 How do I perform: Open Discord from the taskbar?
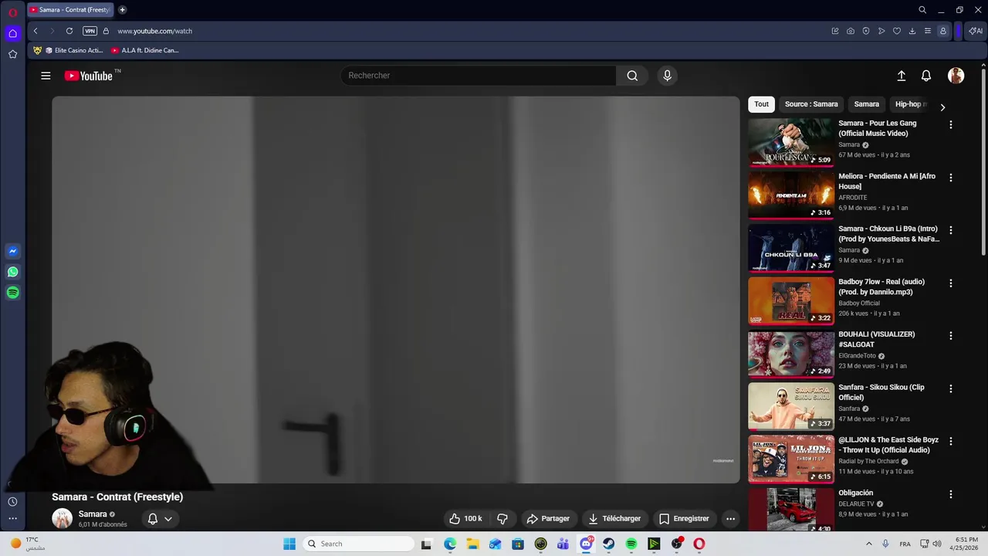point(587,544)
